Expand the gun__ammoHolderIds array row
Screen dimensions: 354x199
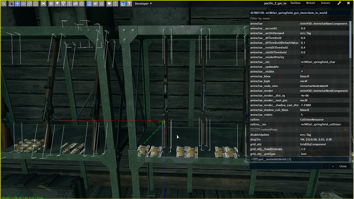252,159
